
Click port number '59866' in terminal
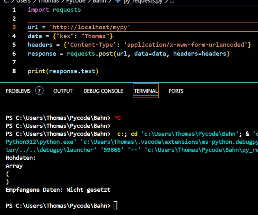(x=112, y=150)
